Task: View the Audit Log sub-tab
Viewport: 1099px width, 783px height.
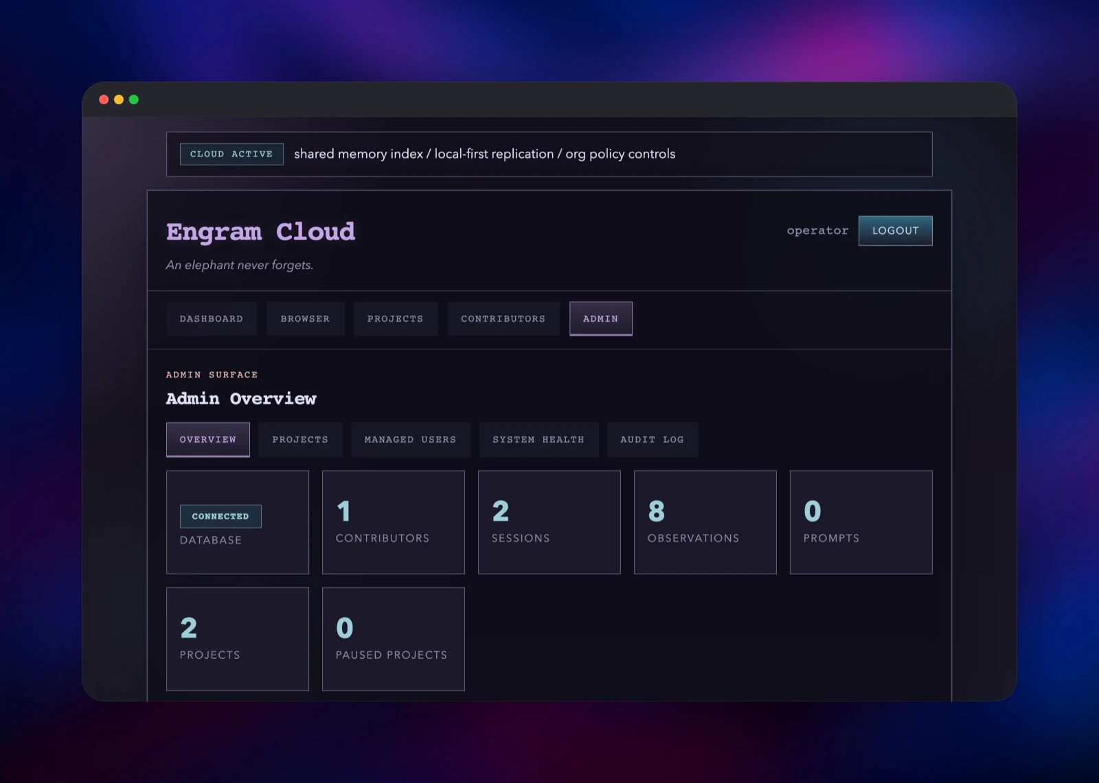Action: pyautogui.click(x=653, y=439)
